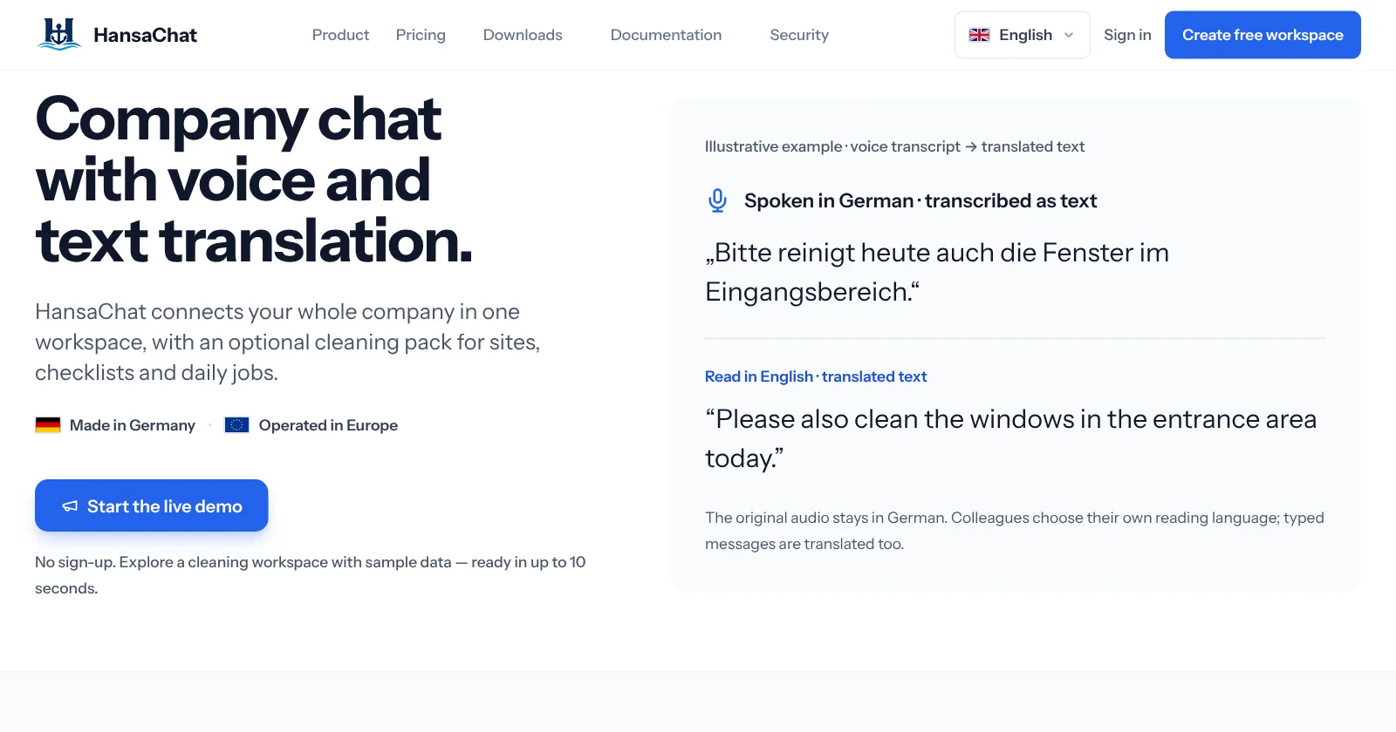Screen dimensions: 1396x732
Task: Click the microphone icon beside Spoken in German
Action: tap(717, 201)
